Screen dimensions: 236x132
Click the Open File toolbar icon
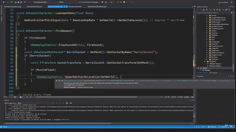click(15, 2)
